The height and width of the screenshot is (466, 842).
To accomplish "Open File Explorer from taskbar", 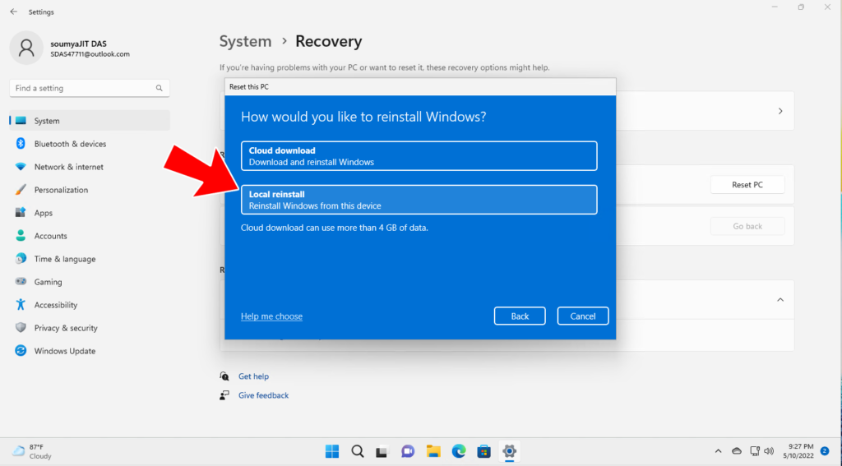I will pos(433,451).
